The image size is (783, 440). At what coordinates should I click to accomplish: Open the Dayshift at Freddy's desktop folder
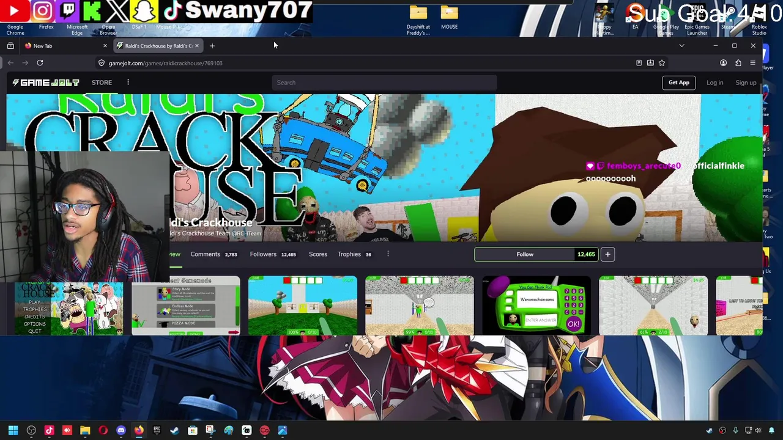click(x=418, y=20)
